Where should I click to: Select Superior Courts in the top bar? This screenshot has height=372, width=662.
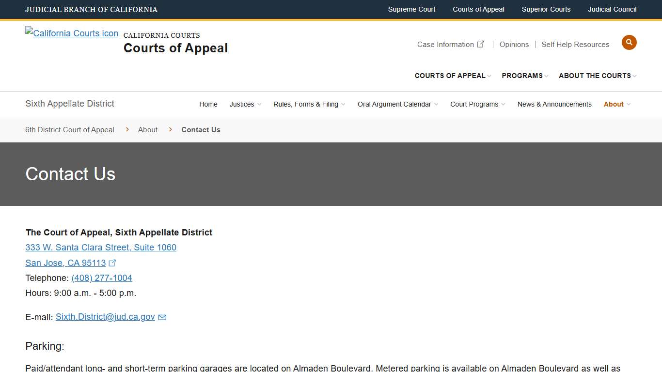[546, 9]
